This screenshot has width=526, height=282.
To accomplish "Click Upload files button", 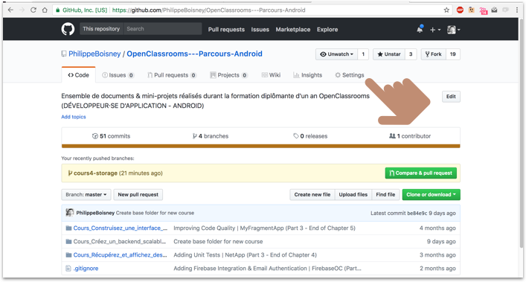I will coord(353,195).
